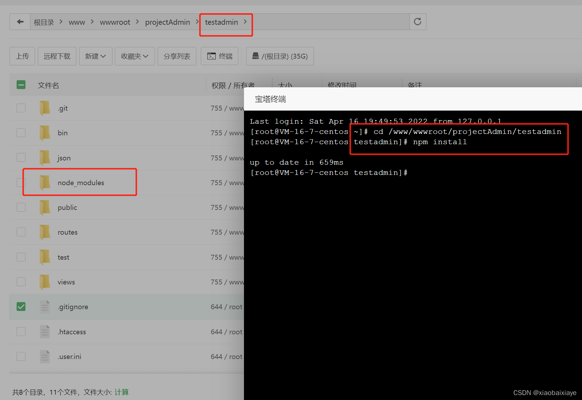Image resolution: width=582 pixels, height=400 pixels.
Task: Open the routes folder icon
Action: [45, 232]
